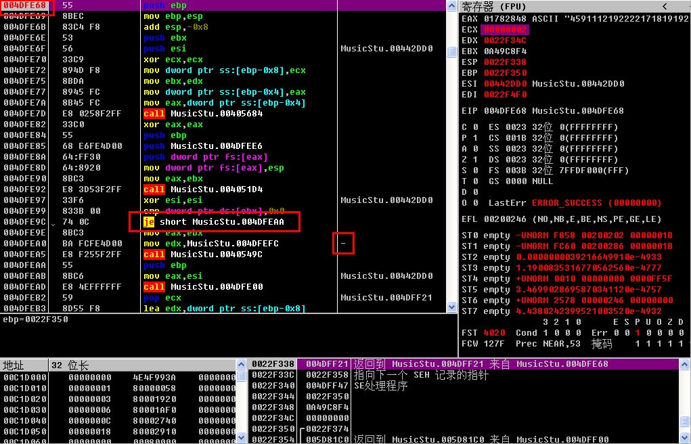Click the memory dump pane scroll-up arrow
The width and height of the screenshot is (691, 444).
click(241, 364)
